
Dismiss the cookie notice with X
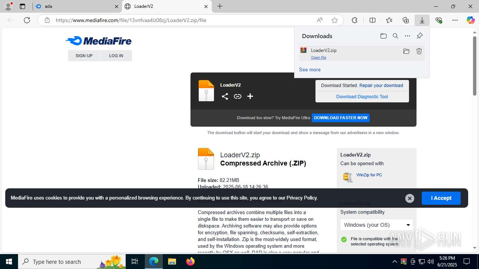click(410, 198)
